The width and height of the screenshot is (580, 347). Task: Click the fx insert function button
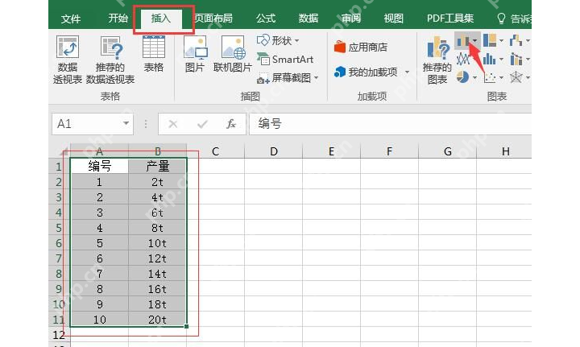[231, 124]
